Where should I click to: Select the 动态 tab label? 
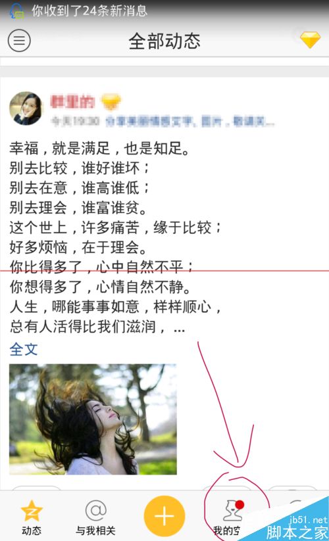coord(32,530)
